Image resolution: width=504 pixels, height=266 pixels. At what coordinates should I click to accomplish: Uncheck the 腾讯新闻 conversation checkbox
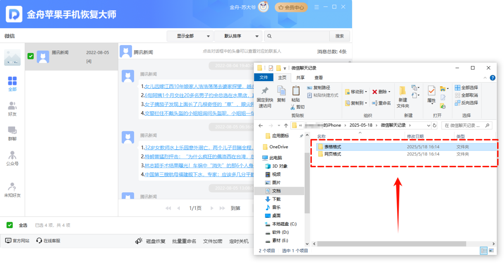[x=31, y=56]
